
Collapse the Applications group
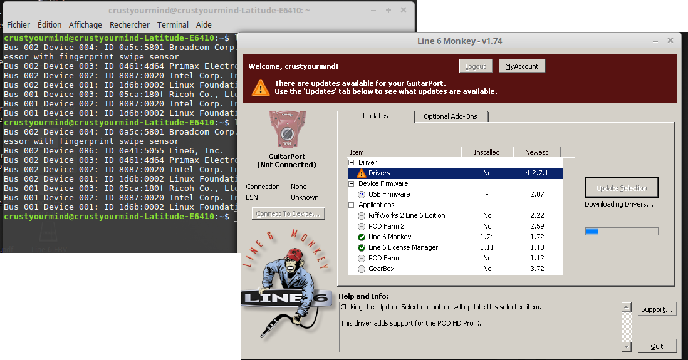click(x=352, y=205)
